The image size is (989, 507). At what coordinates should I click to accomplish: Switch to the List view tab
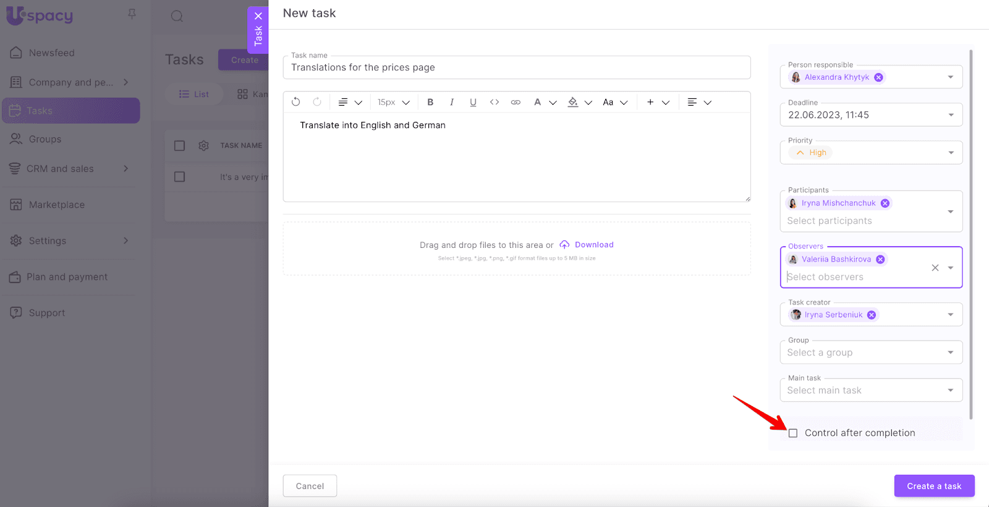pos(194,94)
